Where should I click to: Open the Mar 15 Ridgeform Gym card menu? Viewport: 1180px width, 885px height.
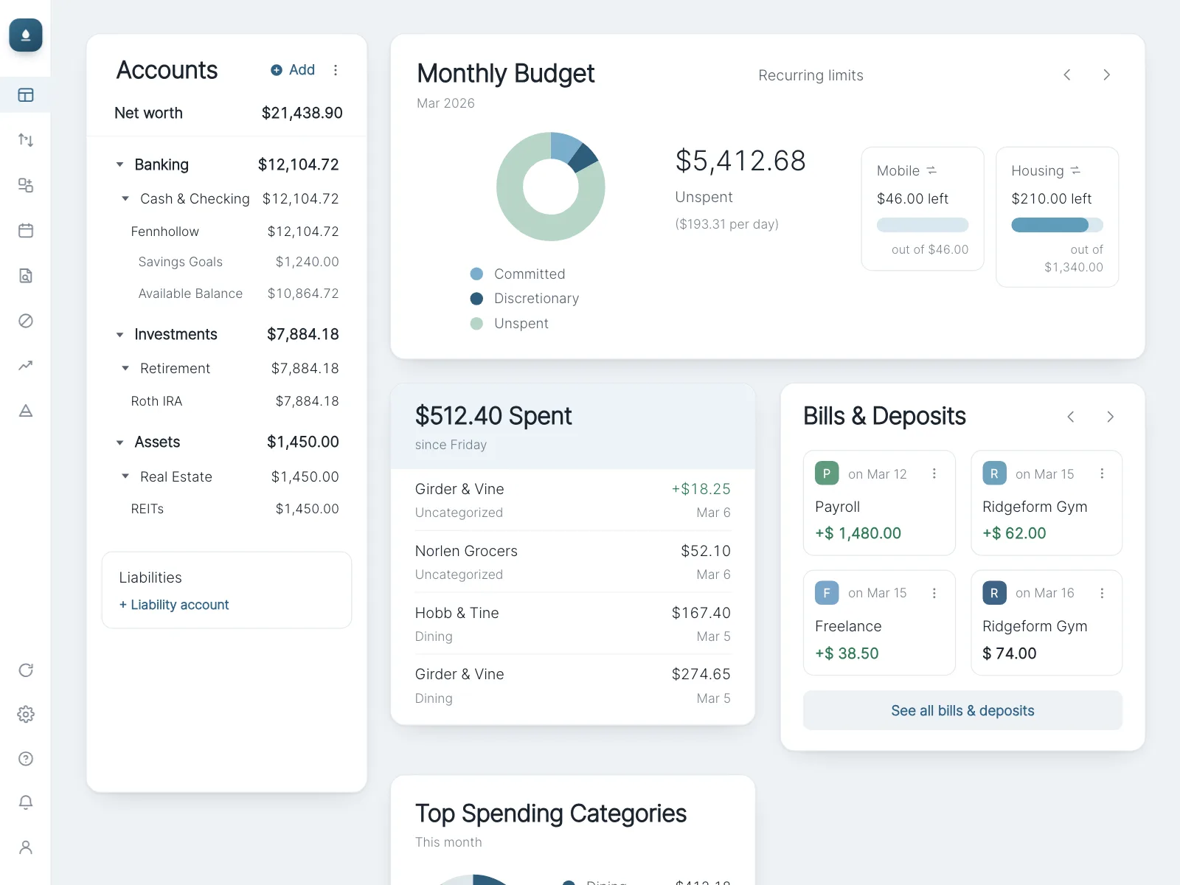[x=1102, y=473]
